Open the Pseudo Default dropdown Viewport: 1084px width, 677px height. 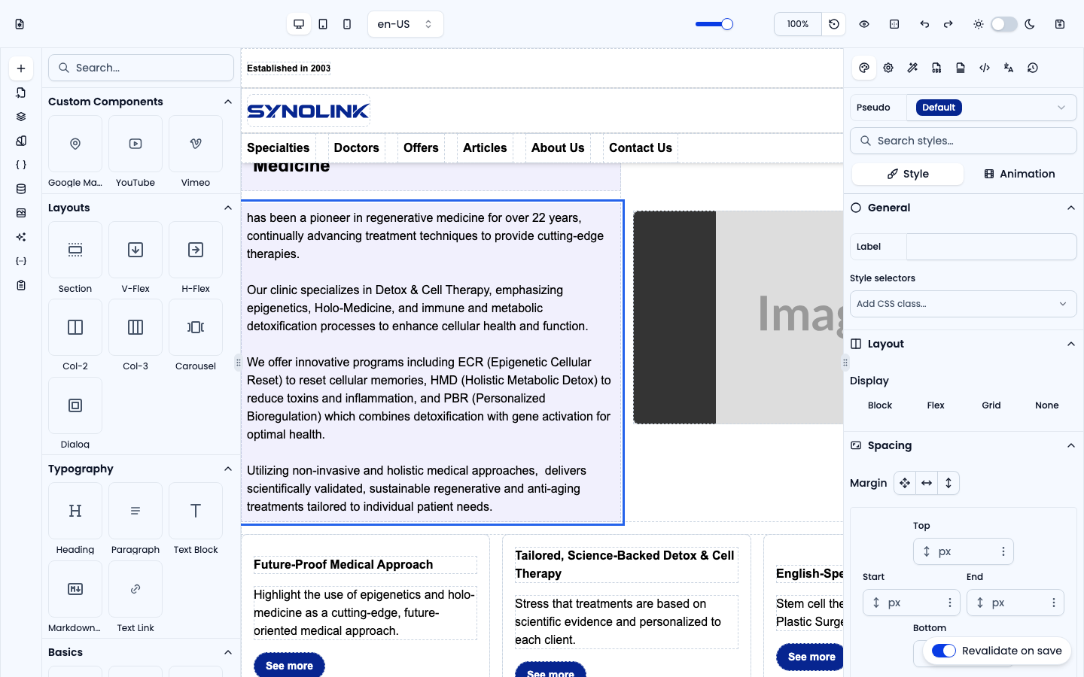point(991,108)
